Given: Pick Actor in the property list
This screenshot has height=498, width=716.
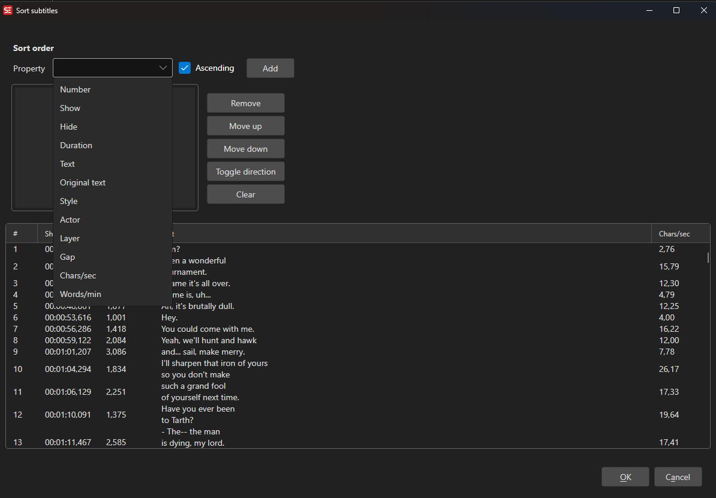Looking at the screenshot, I should click(x=70, y=220).
